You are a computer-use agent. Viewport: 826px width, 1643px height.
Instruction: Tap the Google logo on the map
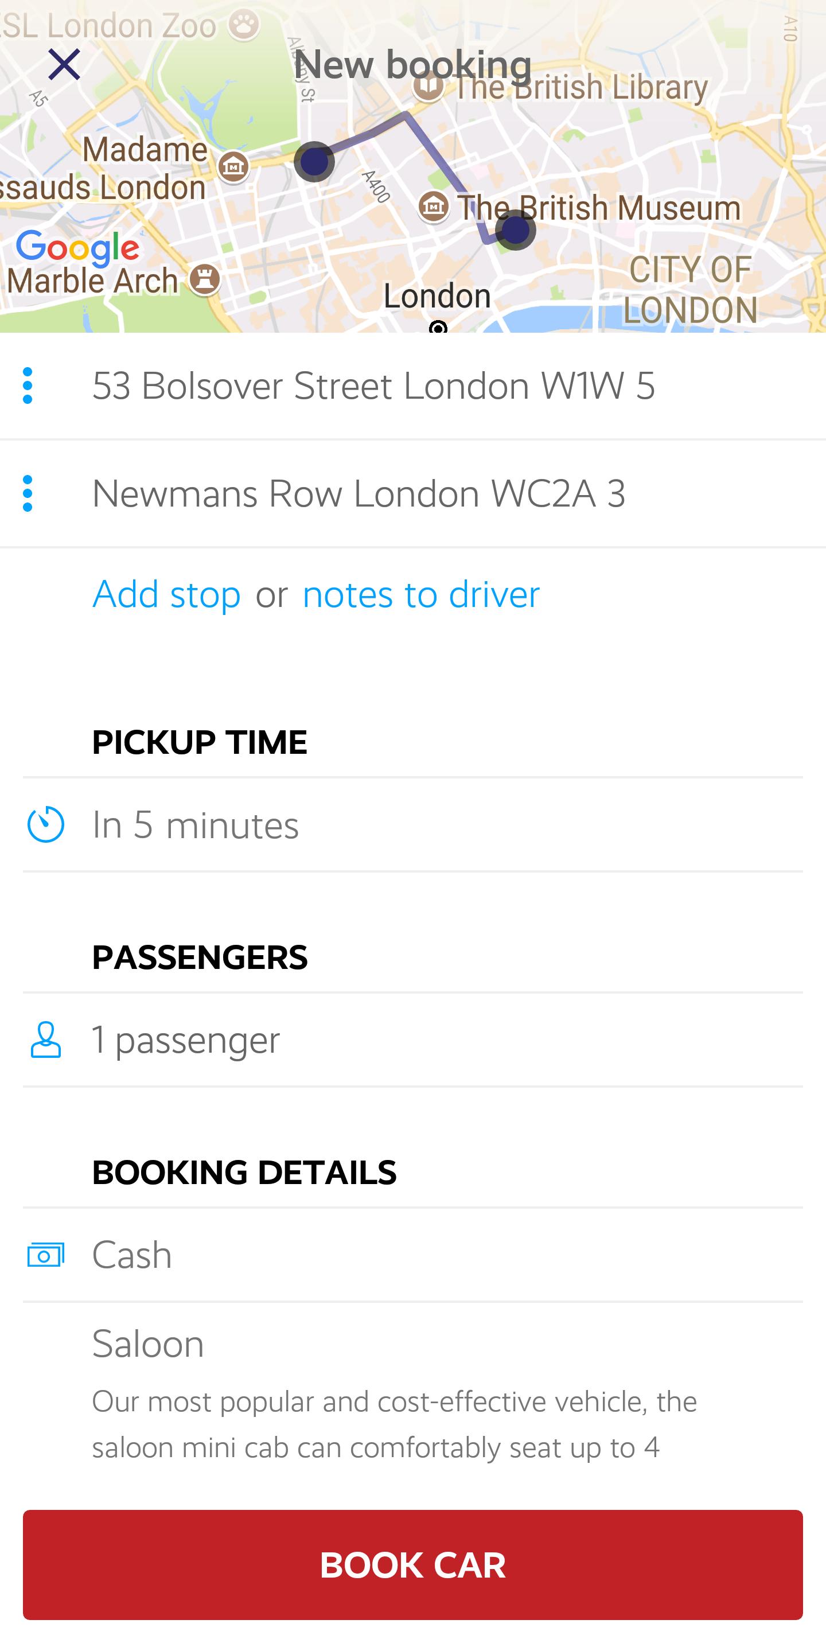[x=78, y=248]
